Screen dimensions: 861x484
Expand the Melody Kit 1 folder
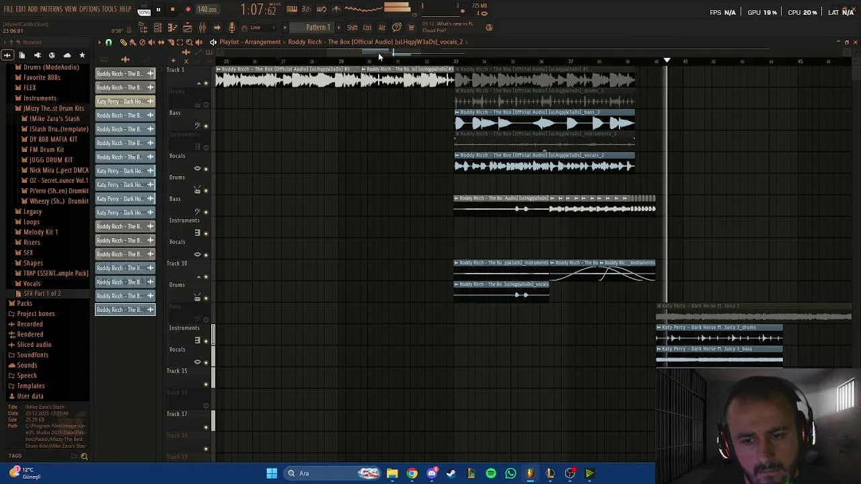(x=40, y=232)
